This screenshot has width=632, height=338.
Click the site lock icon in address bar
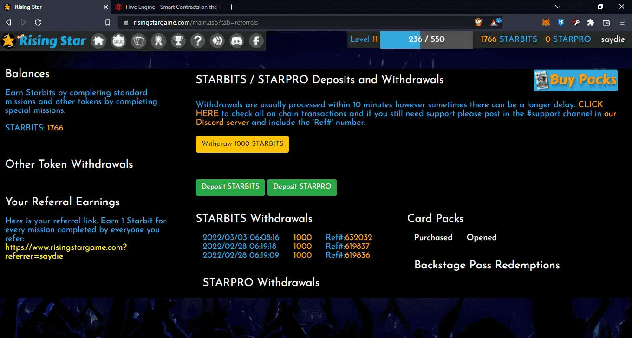tap(126, 22)
